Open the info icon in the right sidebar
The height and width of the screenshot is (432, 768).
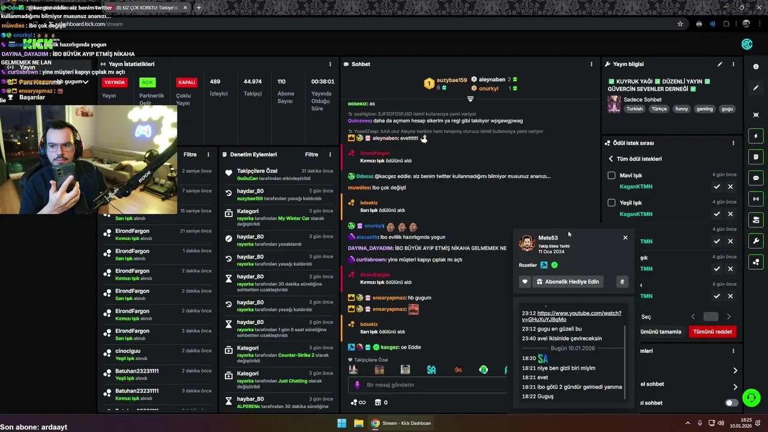pos(756,67)
